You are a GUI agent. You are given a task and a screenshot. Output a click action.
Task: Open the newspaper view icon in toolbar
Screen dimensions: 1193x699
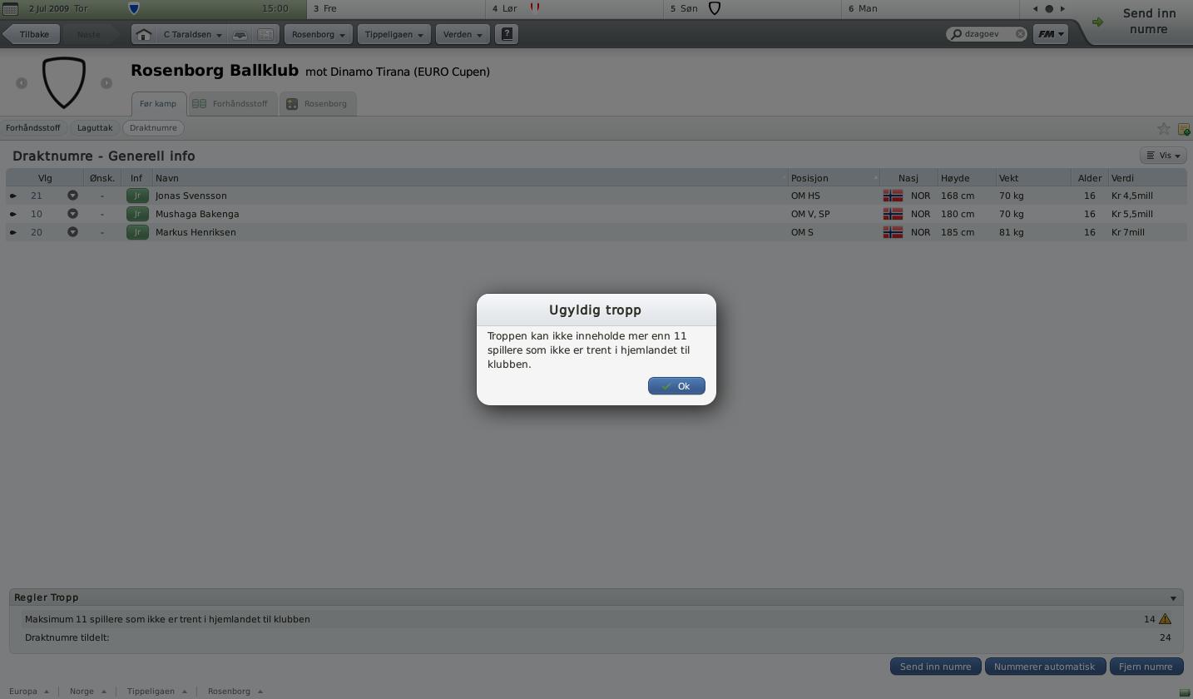[265, 34]
